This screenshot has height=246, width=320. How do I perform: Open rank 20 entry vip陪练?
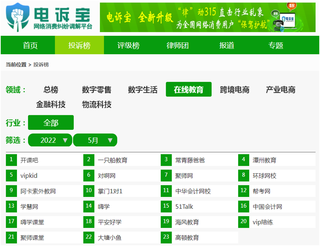(x=277, y=222)
